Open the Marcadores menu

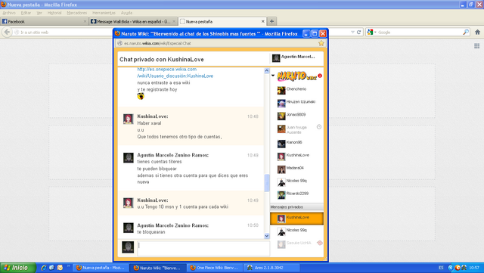coord(77,13)
